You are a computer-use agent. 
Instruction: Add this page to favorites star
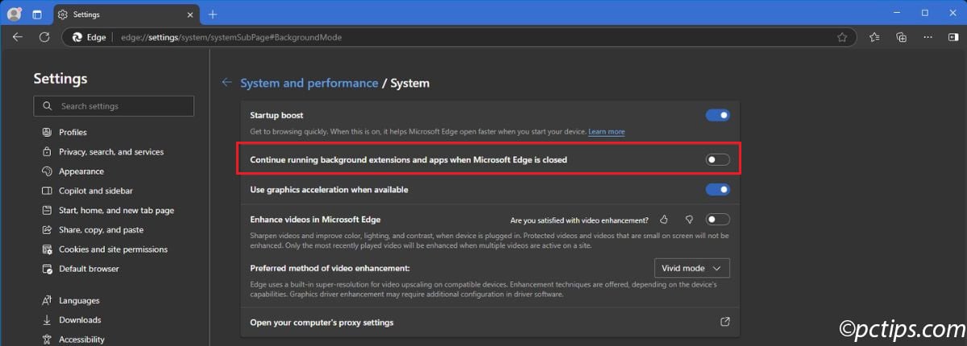pos(842,37)
